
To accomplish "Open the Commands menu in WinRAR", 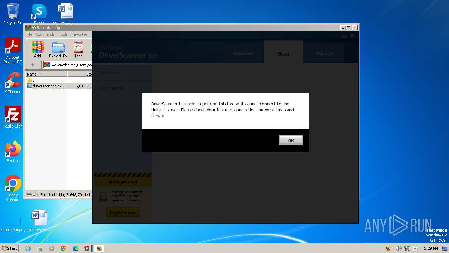I will point(45,34).
